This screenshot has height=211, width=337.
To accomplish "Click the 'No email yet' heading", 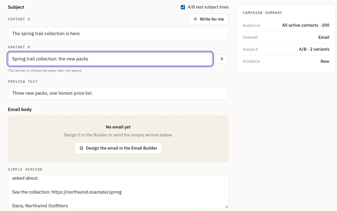I will [x=118, y=127].
